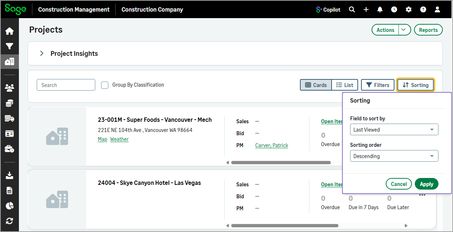Click Due Later count on Skye Canyon
453x232 pixels.
click(x=389, y=198)
